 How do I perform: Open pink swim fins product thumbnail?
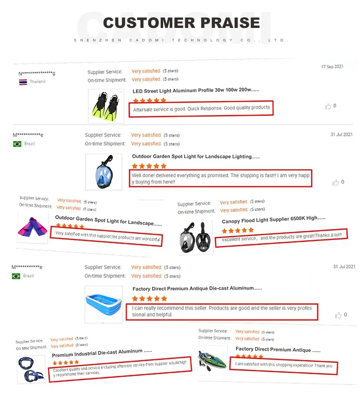click(33, 227)
